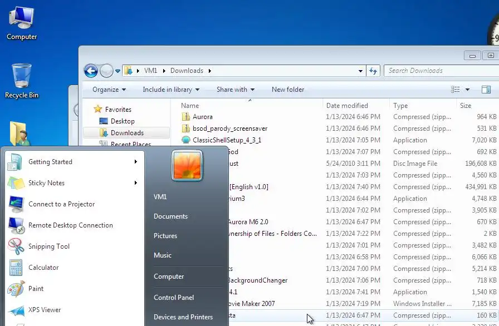Expand Getting Started submenu arrow
This screenshot has height=326, width=499.
136,162
